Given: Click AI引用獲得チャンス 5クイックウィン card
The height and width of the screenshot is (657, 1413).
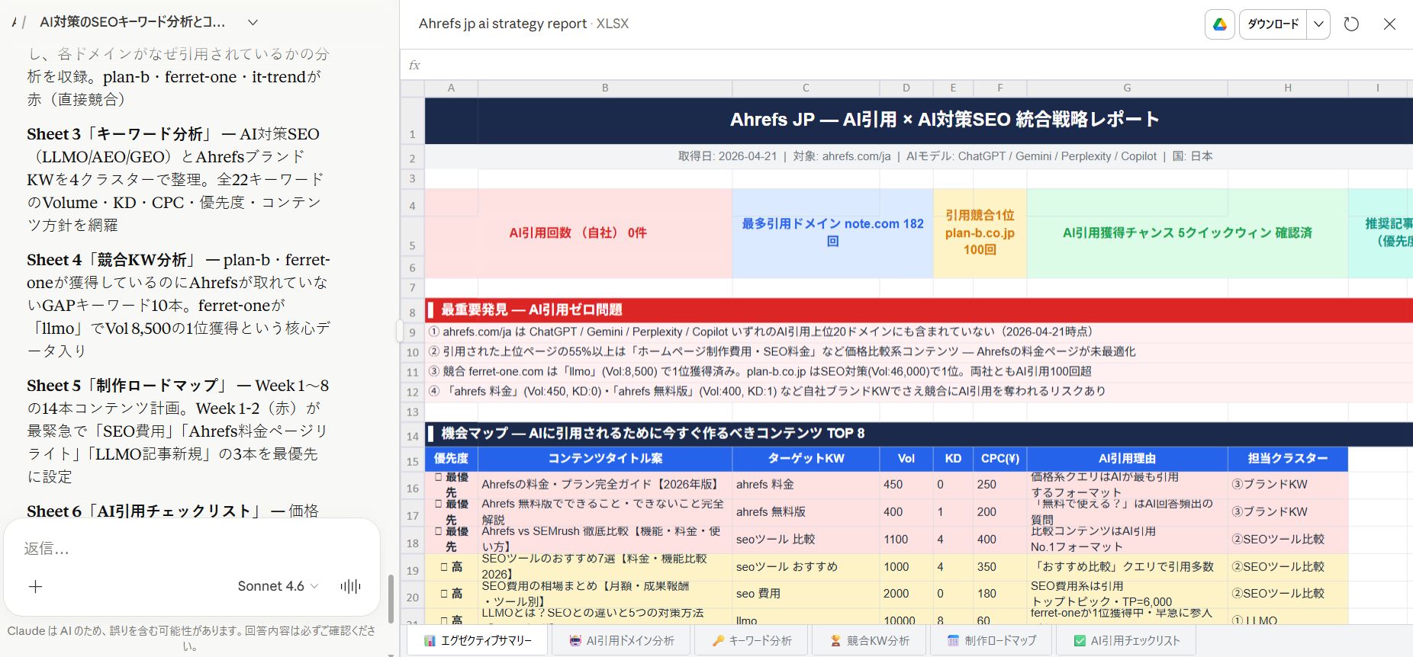Looking at the screenshot, I should pyautogui.click(x=1187, y=233).
